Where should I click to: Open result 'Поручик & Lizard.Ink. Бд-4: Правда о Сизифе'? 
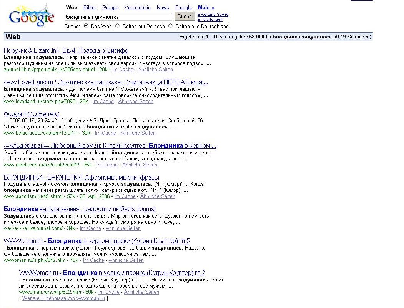tap(66, 50)
